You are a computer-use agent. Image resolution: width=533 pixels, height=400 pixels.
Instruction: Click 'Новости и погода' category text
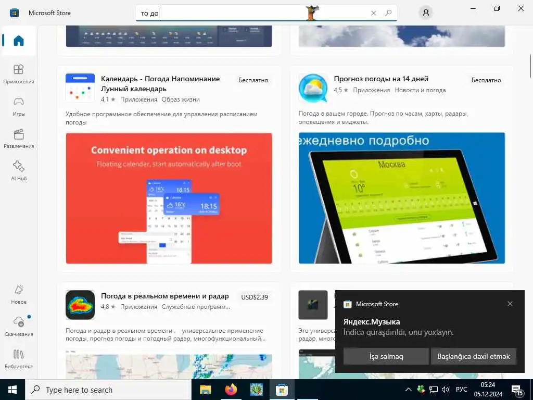pyautogui.click(x=420, y=90)
